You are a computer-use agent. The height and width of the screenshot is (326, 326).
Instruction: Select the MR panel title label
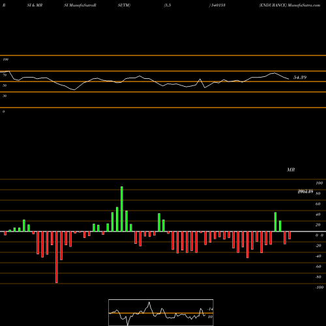pyautogui.click(x=291, y=170)
